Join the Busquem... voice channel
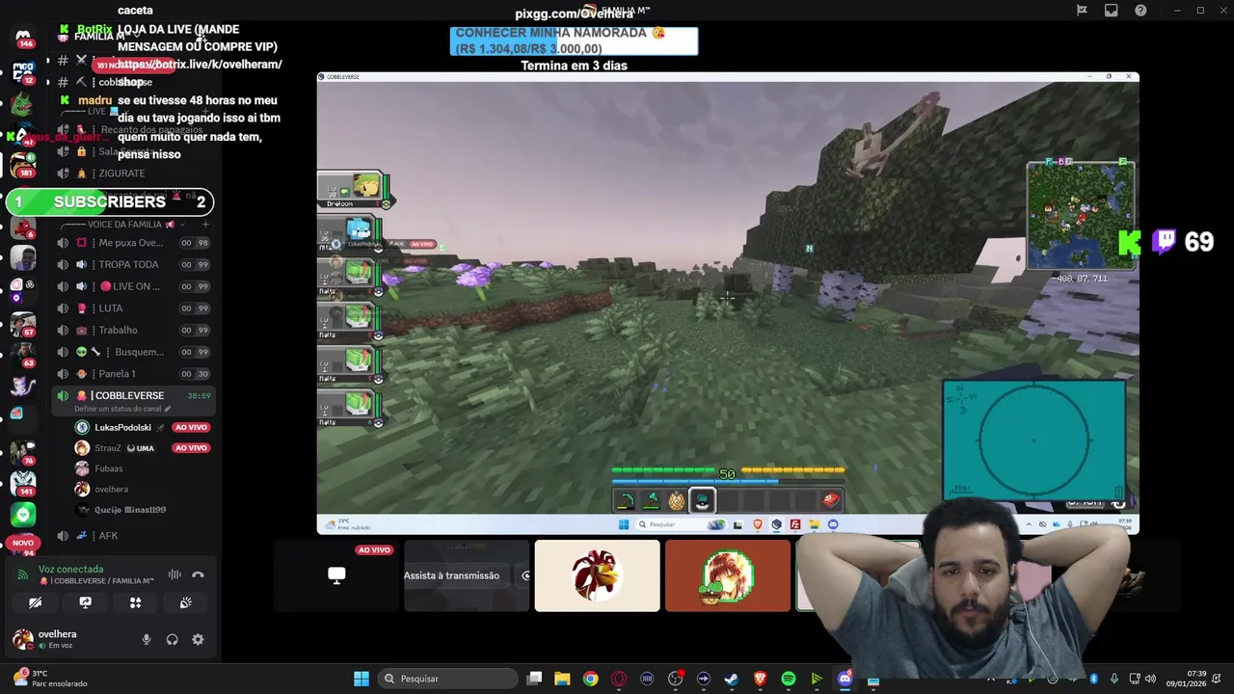This screenshot has height=694, width=1234. (132, 352)
